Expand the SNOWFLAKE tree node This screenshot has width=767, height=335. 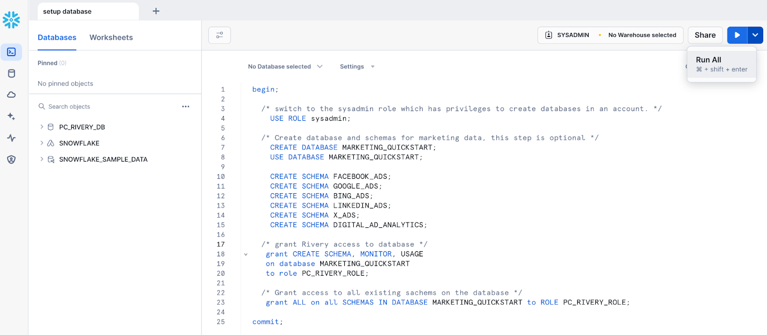tap(42, 143)
